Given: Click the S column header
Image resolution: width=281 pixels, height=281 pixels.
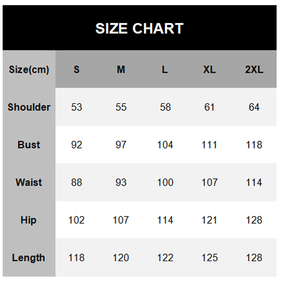Looking at the screenshot, I should [77, 70].
